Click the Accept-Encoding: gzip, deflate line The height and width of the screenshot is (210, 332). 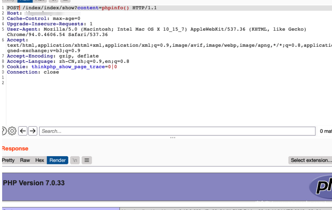click(53, 56)
